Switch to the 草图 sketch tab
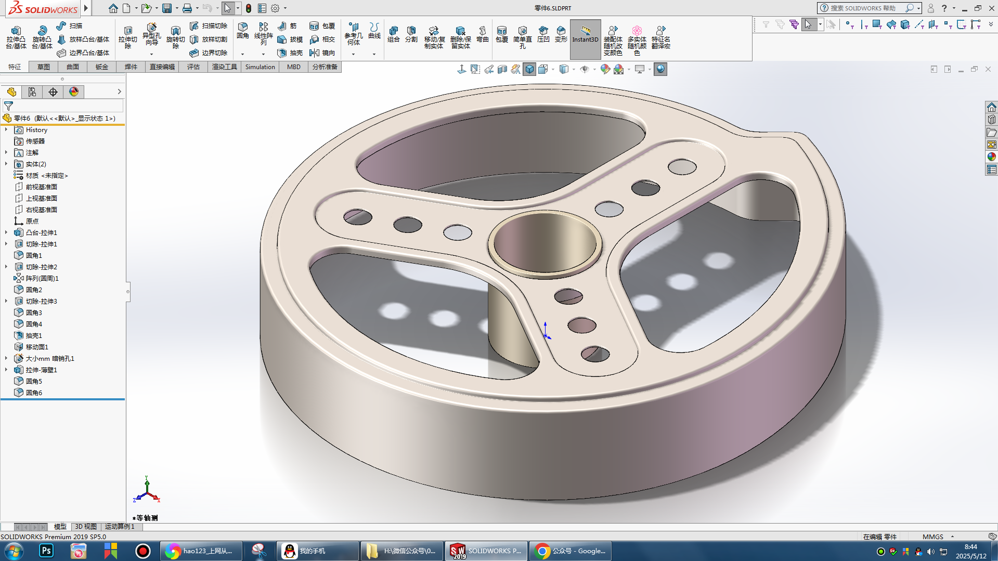Screen dimensions: 998x561 click(44, 67)
